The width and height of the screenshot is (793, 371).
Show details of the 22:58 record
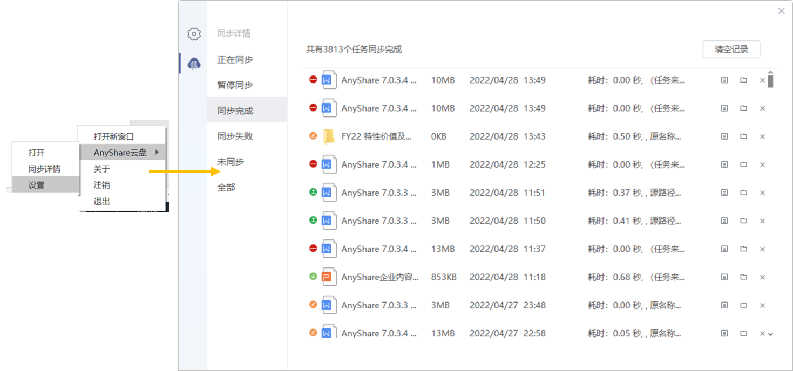(x=724, y=333)
